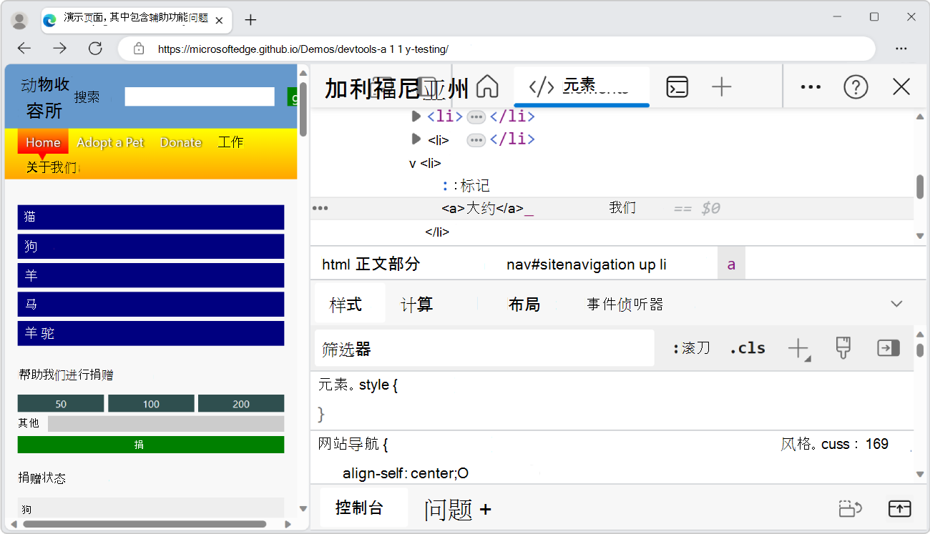Image resolution: width=930 pixels, height=534 pixels.
Task: Adjust the 其他 donation amount slider
Action: click(166, 423)
